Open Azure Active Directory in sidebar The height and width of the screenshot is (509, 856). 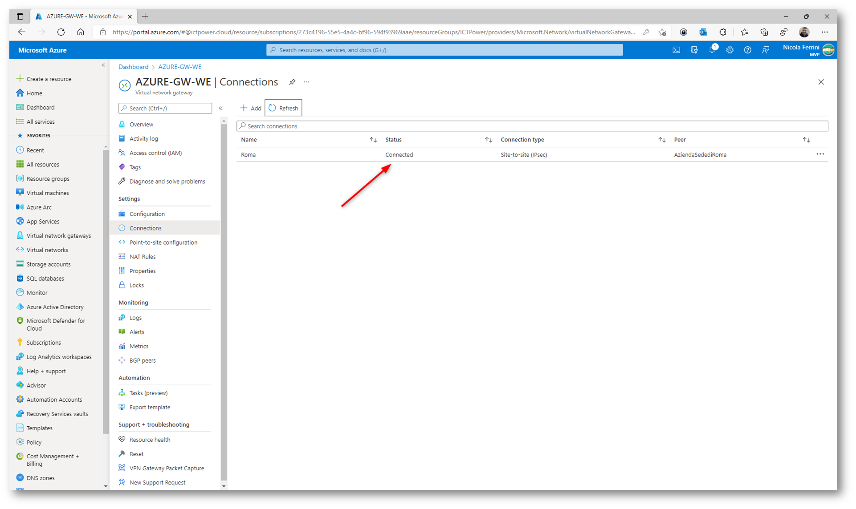[x=55, y=307]
